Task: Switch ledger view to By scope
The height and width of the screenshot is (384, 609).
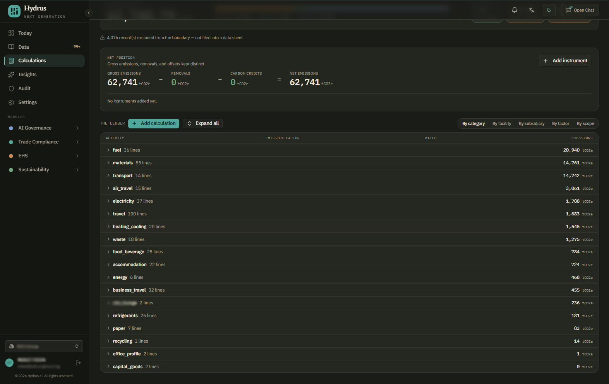Action: pos(585,124)
